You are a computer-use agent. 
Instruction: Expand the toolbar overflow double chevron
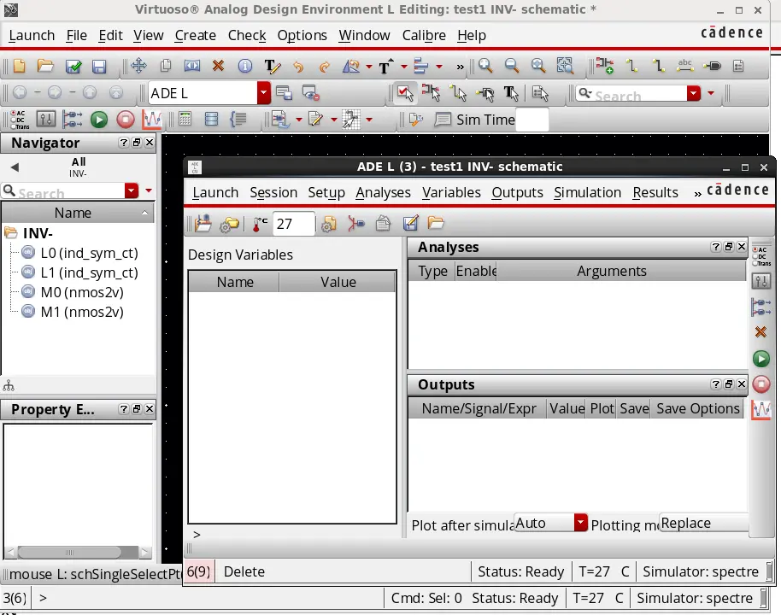[x=460, y=67]
